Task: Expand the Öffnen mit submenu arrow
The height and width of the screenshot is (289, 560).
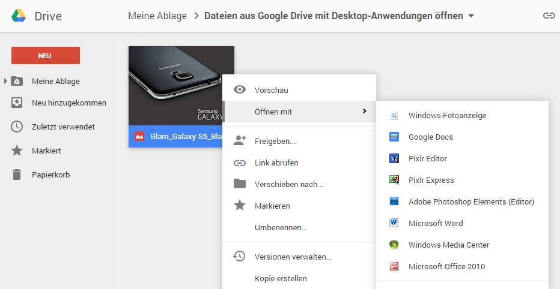Action: click(364, 111)
